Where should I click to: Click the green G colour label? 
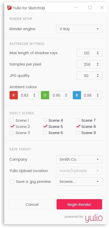coord(45,95)
